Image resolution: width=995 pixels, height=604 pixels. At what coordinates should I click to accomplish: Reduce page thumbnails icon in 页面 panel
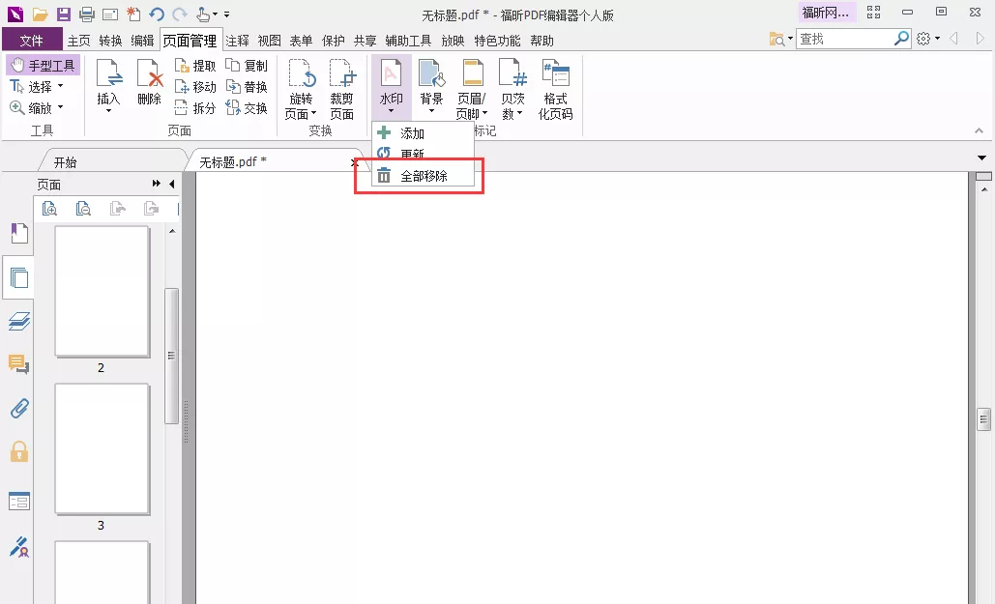click(x=83, y=208)
